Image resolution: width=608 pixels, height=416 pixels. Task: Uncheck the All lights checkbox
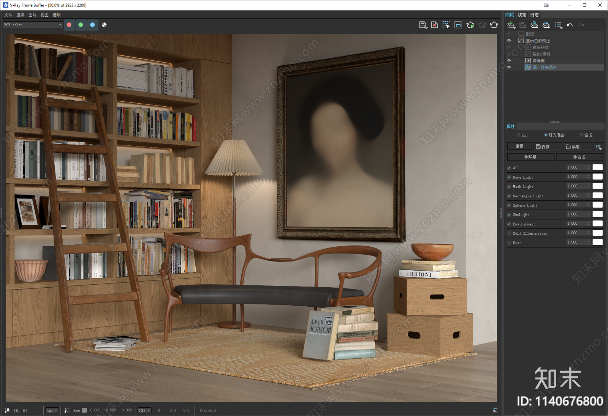[x=509, y=168]
